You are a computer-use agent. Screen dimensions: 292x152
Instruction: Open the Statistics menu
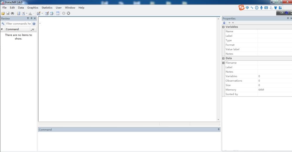point(47,8)
